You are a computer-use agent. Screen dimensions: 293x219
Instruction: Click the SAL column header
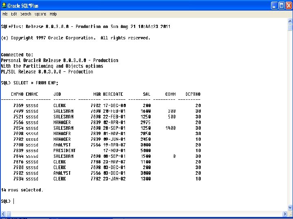coord(146,94)
